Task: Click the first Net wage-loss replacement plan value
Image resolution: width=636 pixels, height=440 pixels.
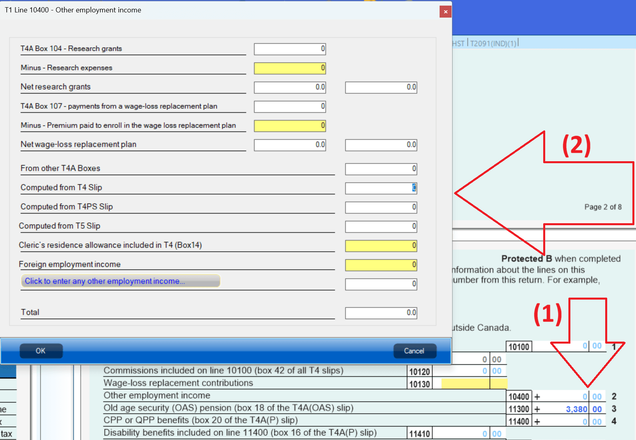Action: click(290, 145)
